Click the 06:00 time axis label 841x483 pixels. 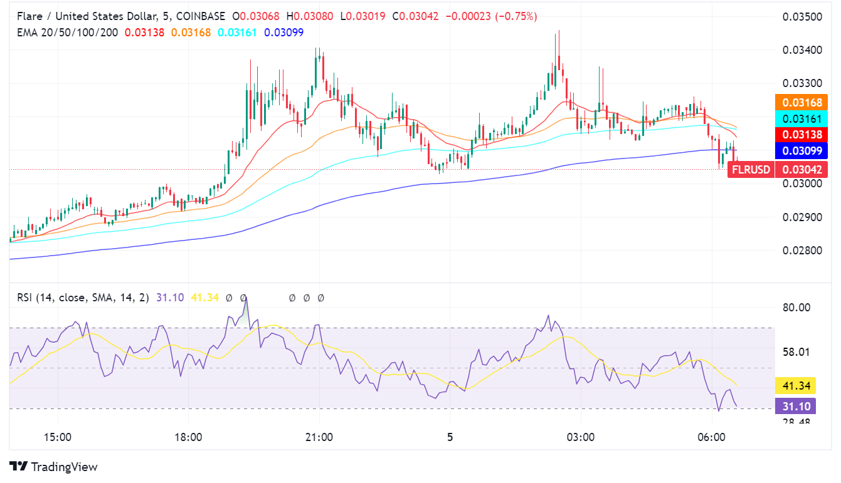click(712, 437)
